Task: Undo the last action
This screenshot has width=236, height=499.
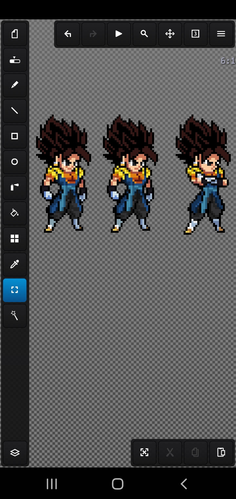Action: point(68,34)
